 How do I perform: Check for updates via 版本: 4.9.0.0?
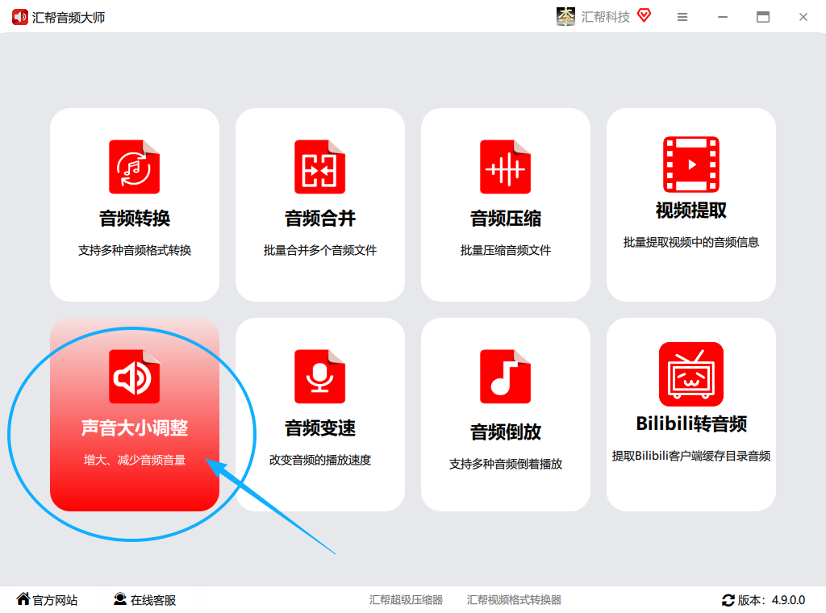(771, 600)
